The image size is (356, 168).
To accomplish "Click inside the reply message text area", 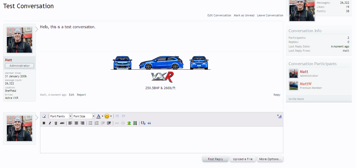I will click(162, 140).
